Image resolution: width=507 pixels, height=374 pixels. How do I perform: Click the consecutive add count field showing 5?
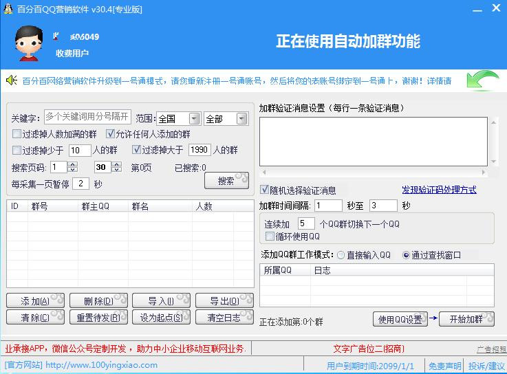[306, 223]
